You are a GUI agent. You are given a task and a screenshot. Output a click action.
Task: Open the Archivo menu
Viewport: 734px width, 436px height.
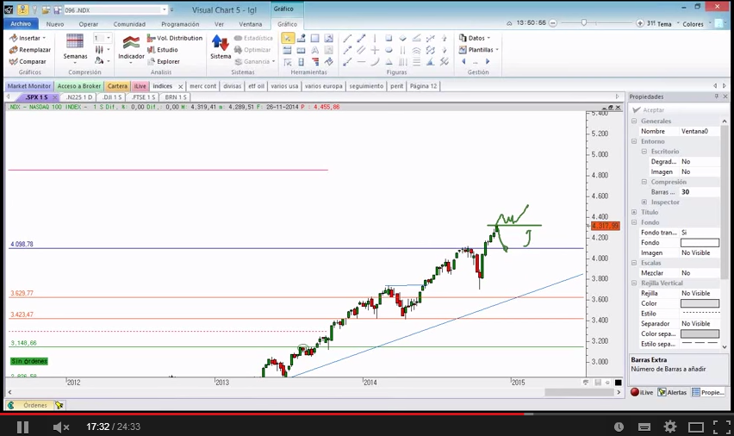21,24
